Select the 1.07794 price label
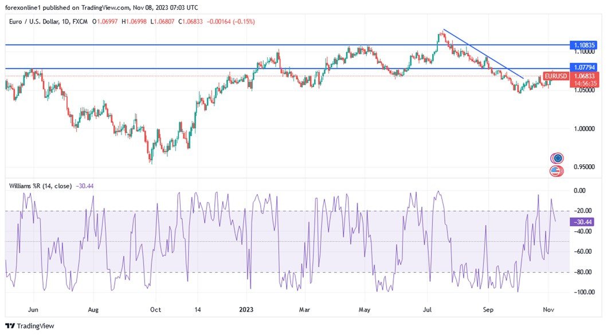This screenshot has width=607, height=335. 584,68
